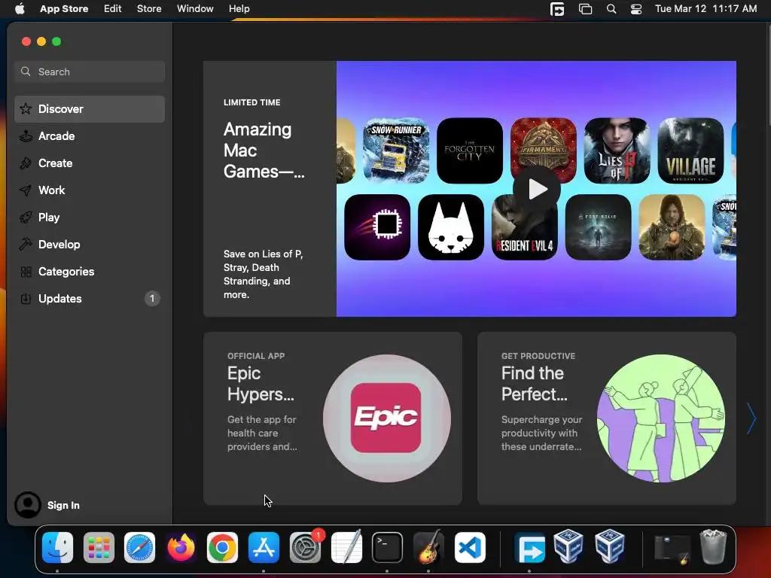Launch Google Chrome from the Dock
Image resolution: width=771 pixels, height=578 pixels.
(x=222, y=547)
